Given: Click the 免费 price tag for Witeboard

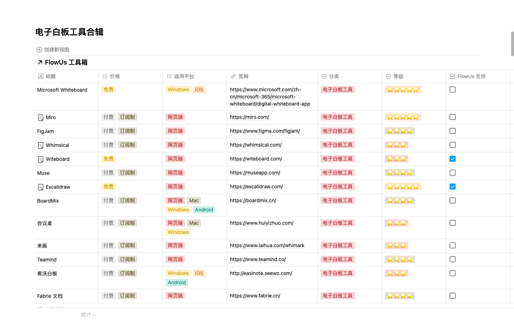Looking at the screenshot, I should (x=109, y=159).
